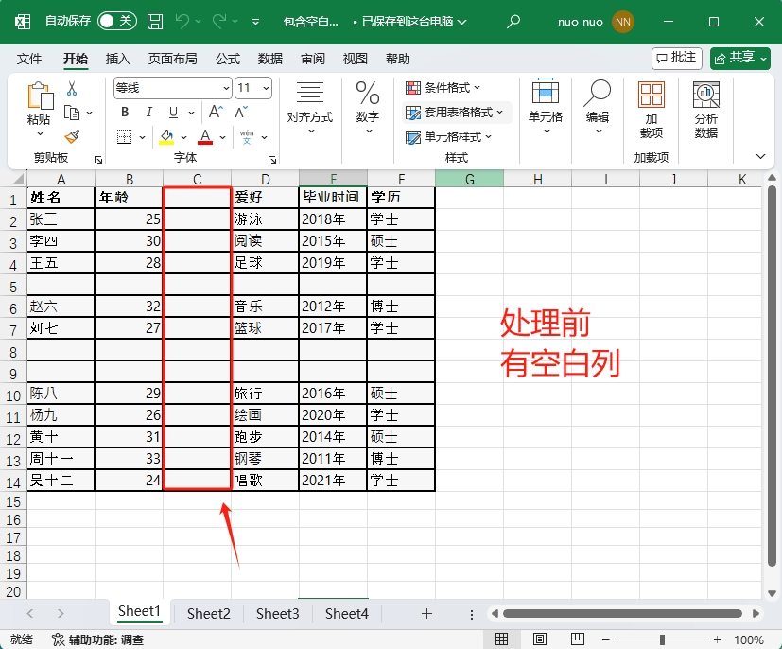Open the font name dropdown
The height and width of the screenshot is (649, 782).
[226, 88]
